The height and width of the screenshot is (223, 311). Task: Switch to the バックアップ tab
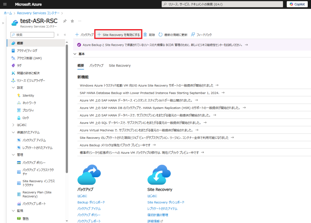coord(96,66)
